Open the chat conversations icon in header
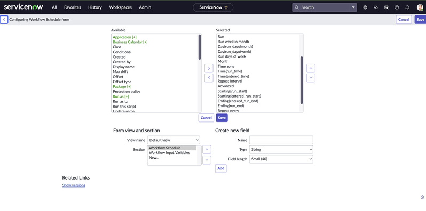426x211 pixels. pyautogui.click(x=376, y=7)
